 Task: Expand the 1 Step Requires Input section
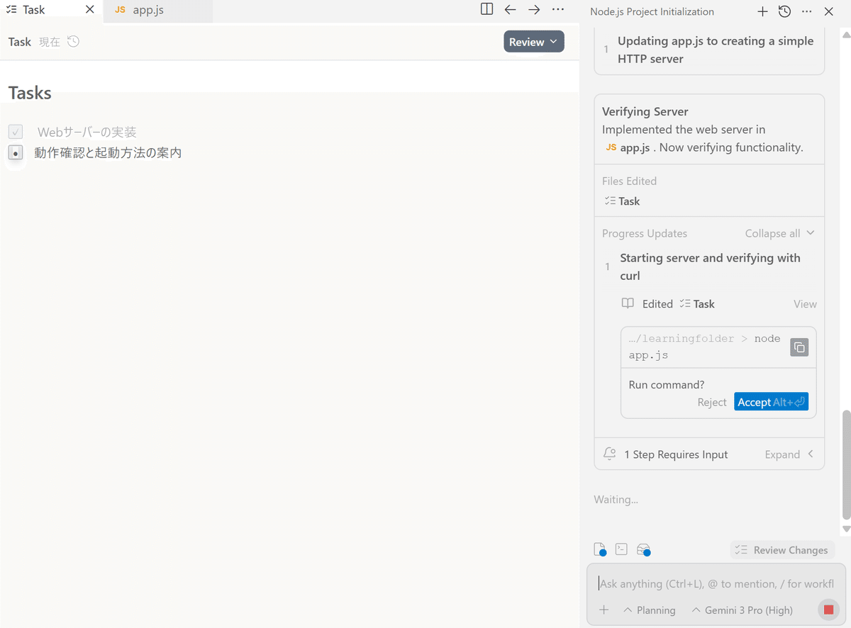point(789,454)
